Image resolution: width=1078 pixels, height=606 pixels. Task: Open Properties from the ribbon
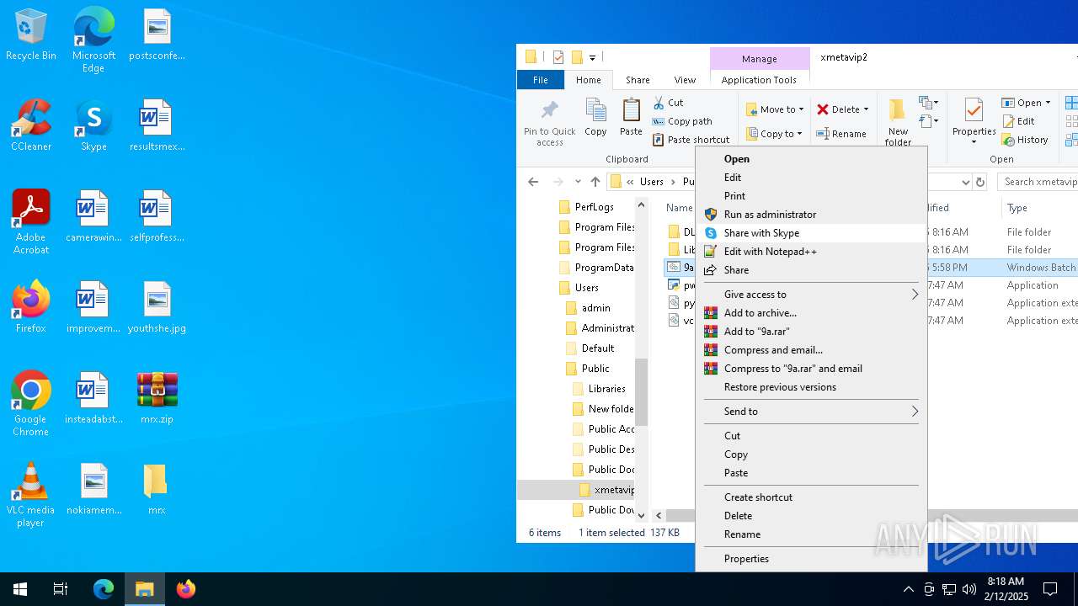974,123
